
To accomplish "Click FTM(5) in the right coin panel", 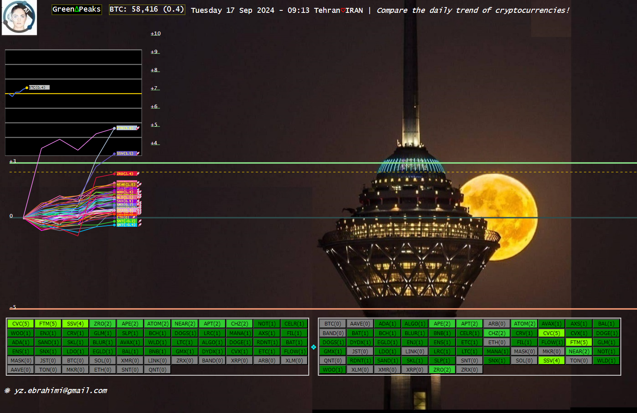I will (x=579, y=342).
